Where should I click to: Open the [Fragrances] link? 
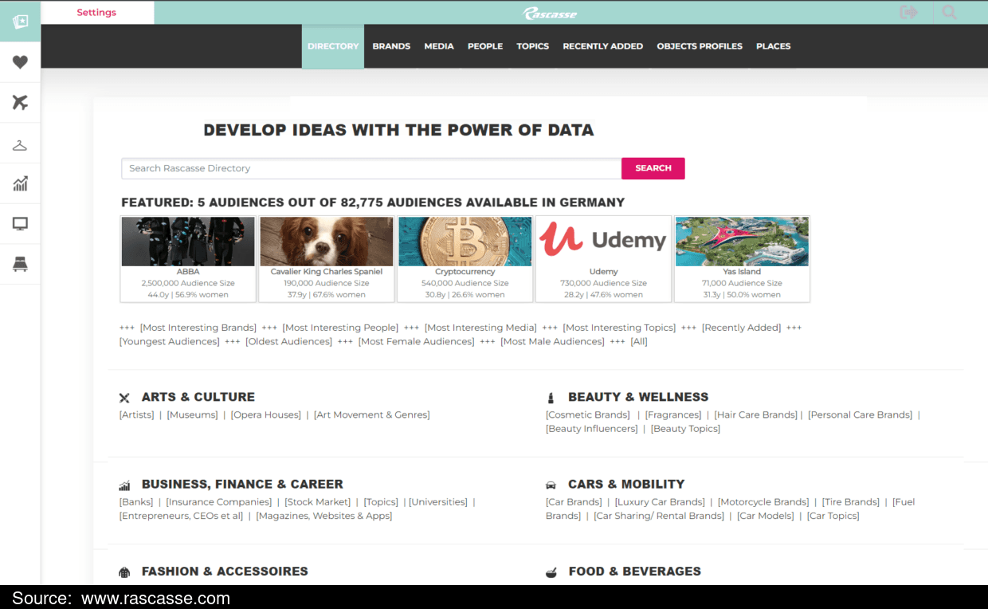(x=673, y=415)
